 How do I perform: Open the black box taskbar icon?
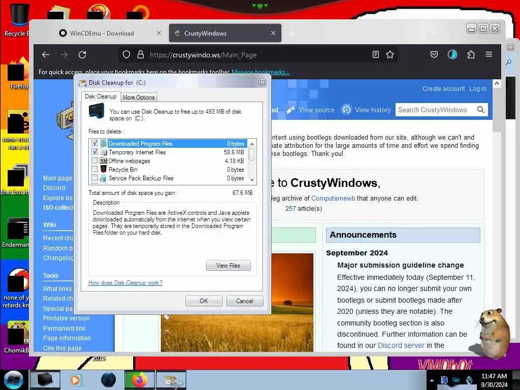[x=45, y=380]
